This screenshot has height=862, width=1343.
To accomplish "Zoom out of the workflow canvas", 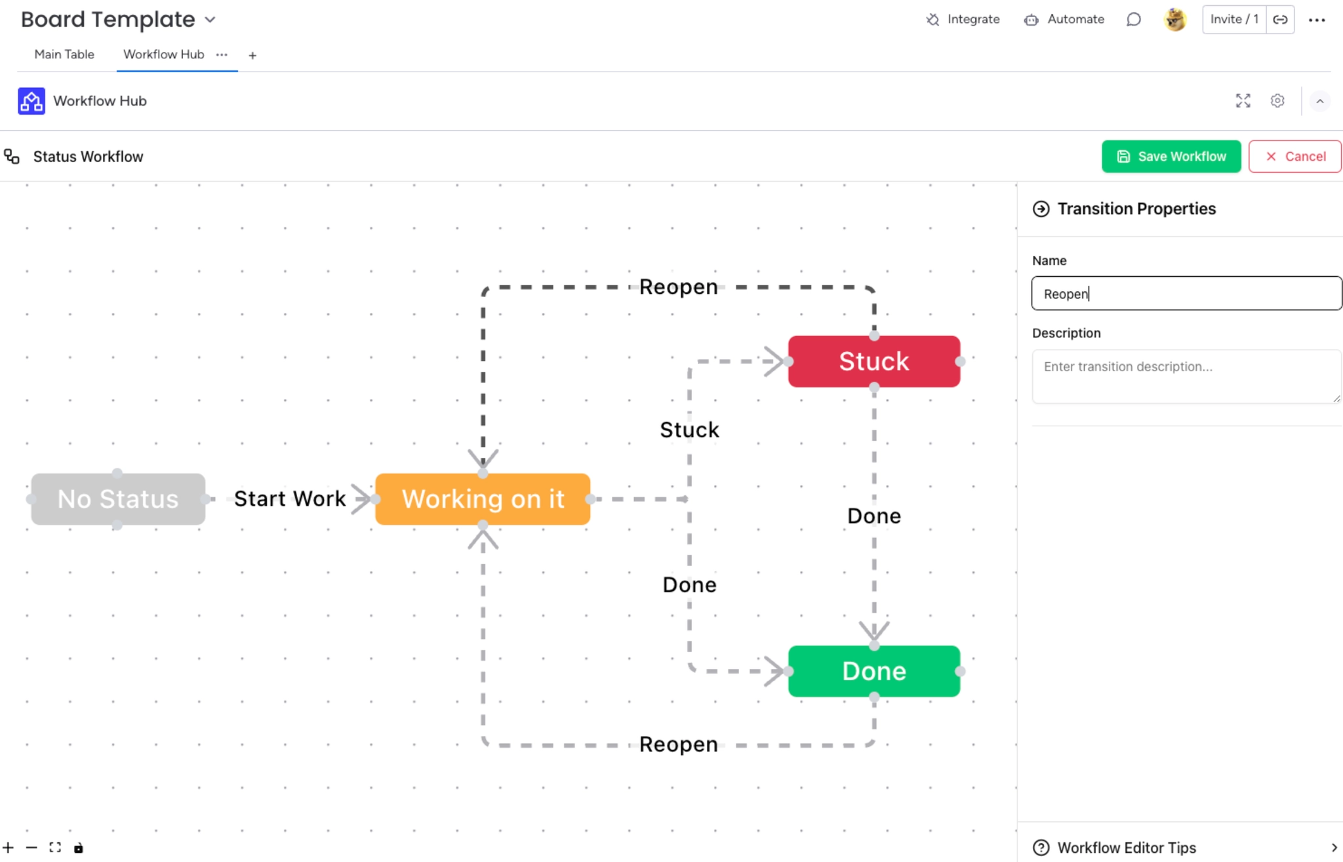I will coord(32,847).
